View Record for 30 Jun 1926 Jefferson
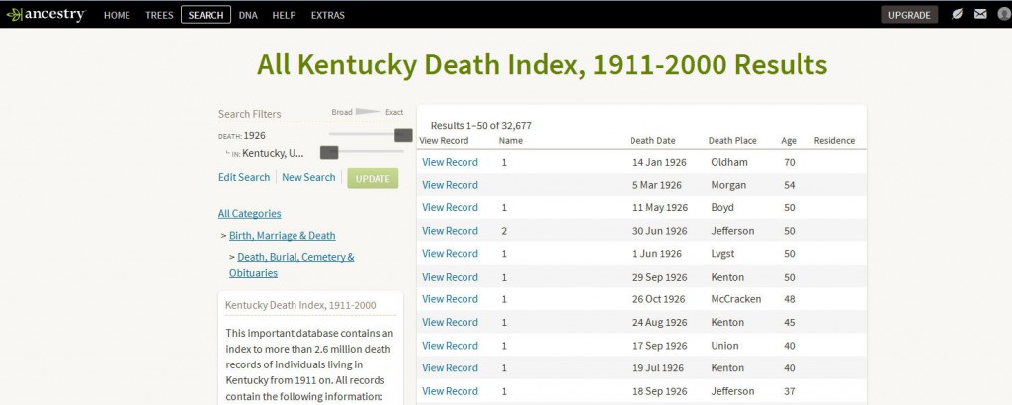The width and height of the screenshot is (1012, 405). pyautogui.click(x=450, y=231)
